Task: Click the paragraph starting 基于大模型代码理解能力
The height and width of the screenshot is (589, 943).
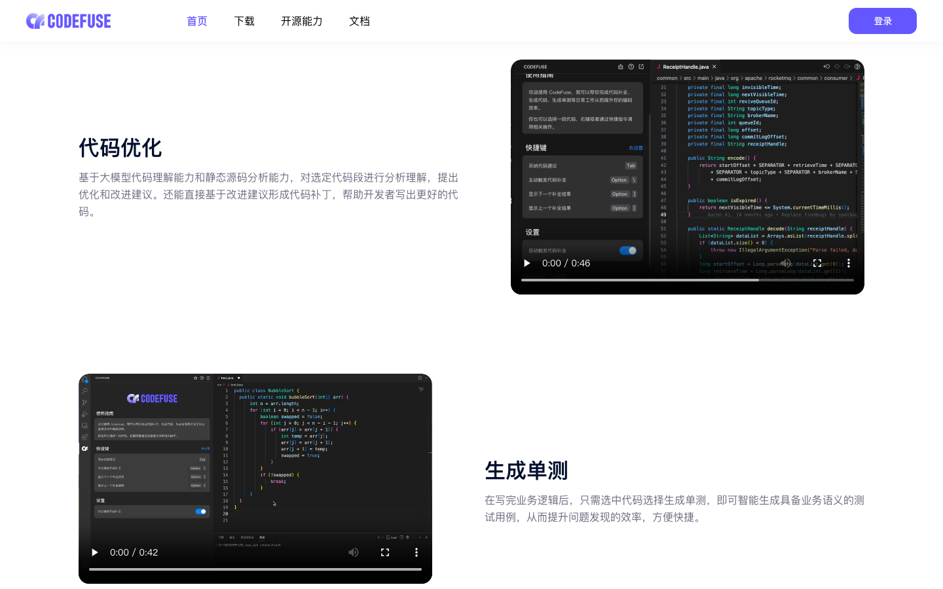Action: tap(268, 194)
